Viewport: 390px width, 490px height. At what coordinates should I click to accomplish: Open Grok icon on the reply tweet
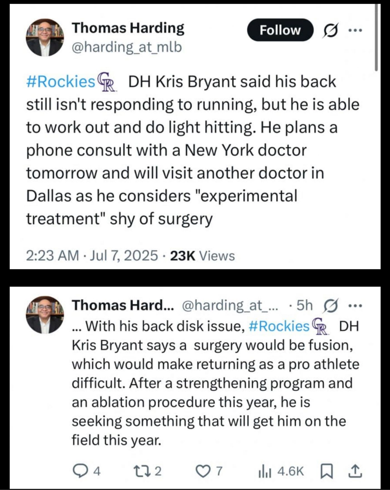[x=329, y=306]
